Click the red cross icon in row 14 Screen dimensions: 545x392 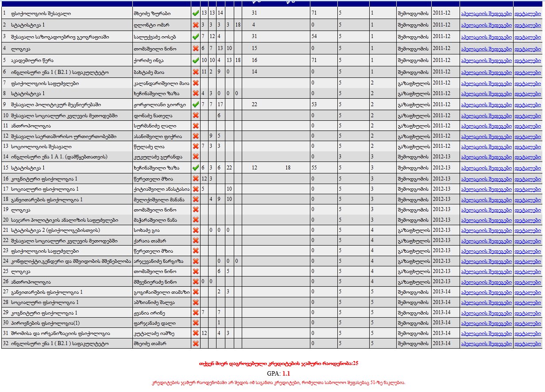point(195,157)
